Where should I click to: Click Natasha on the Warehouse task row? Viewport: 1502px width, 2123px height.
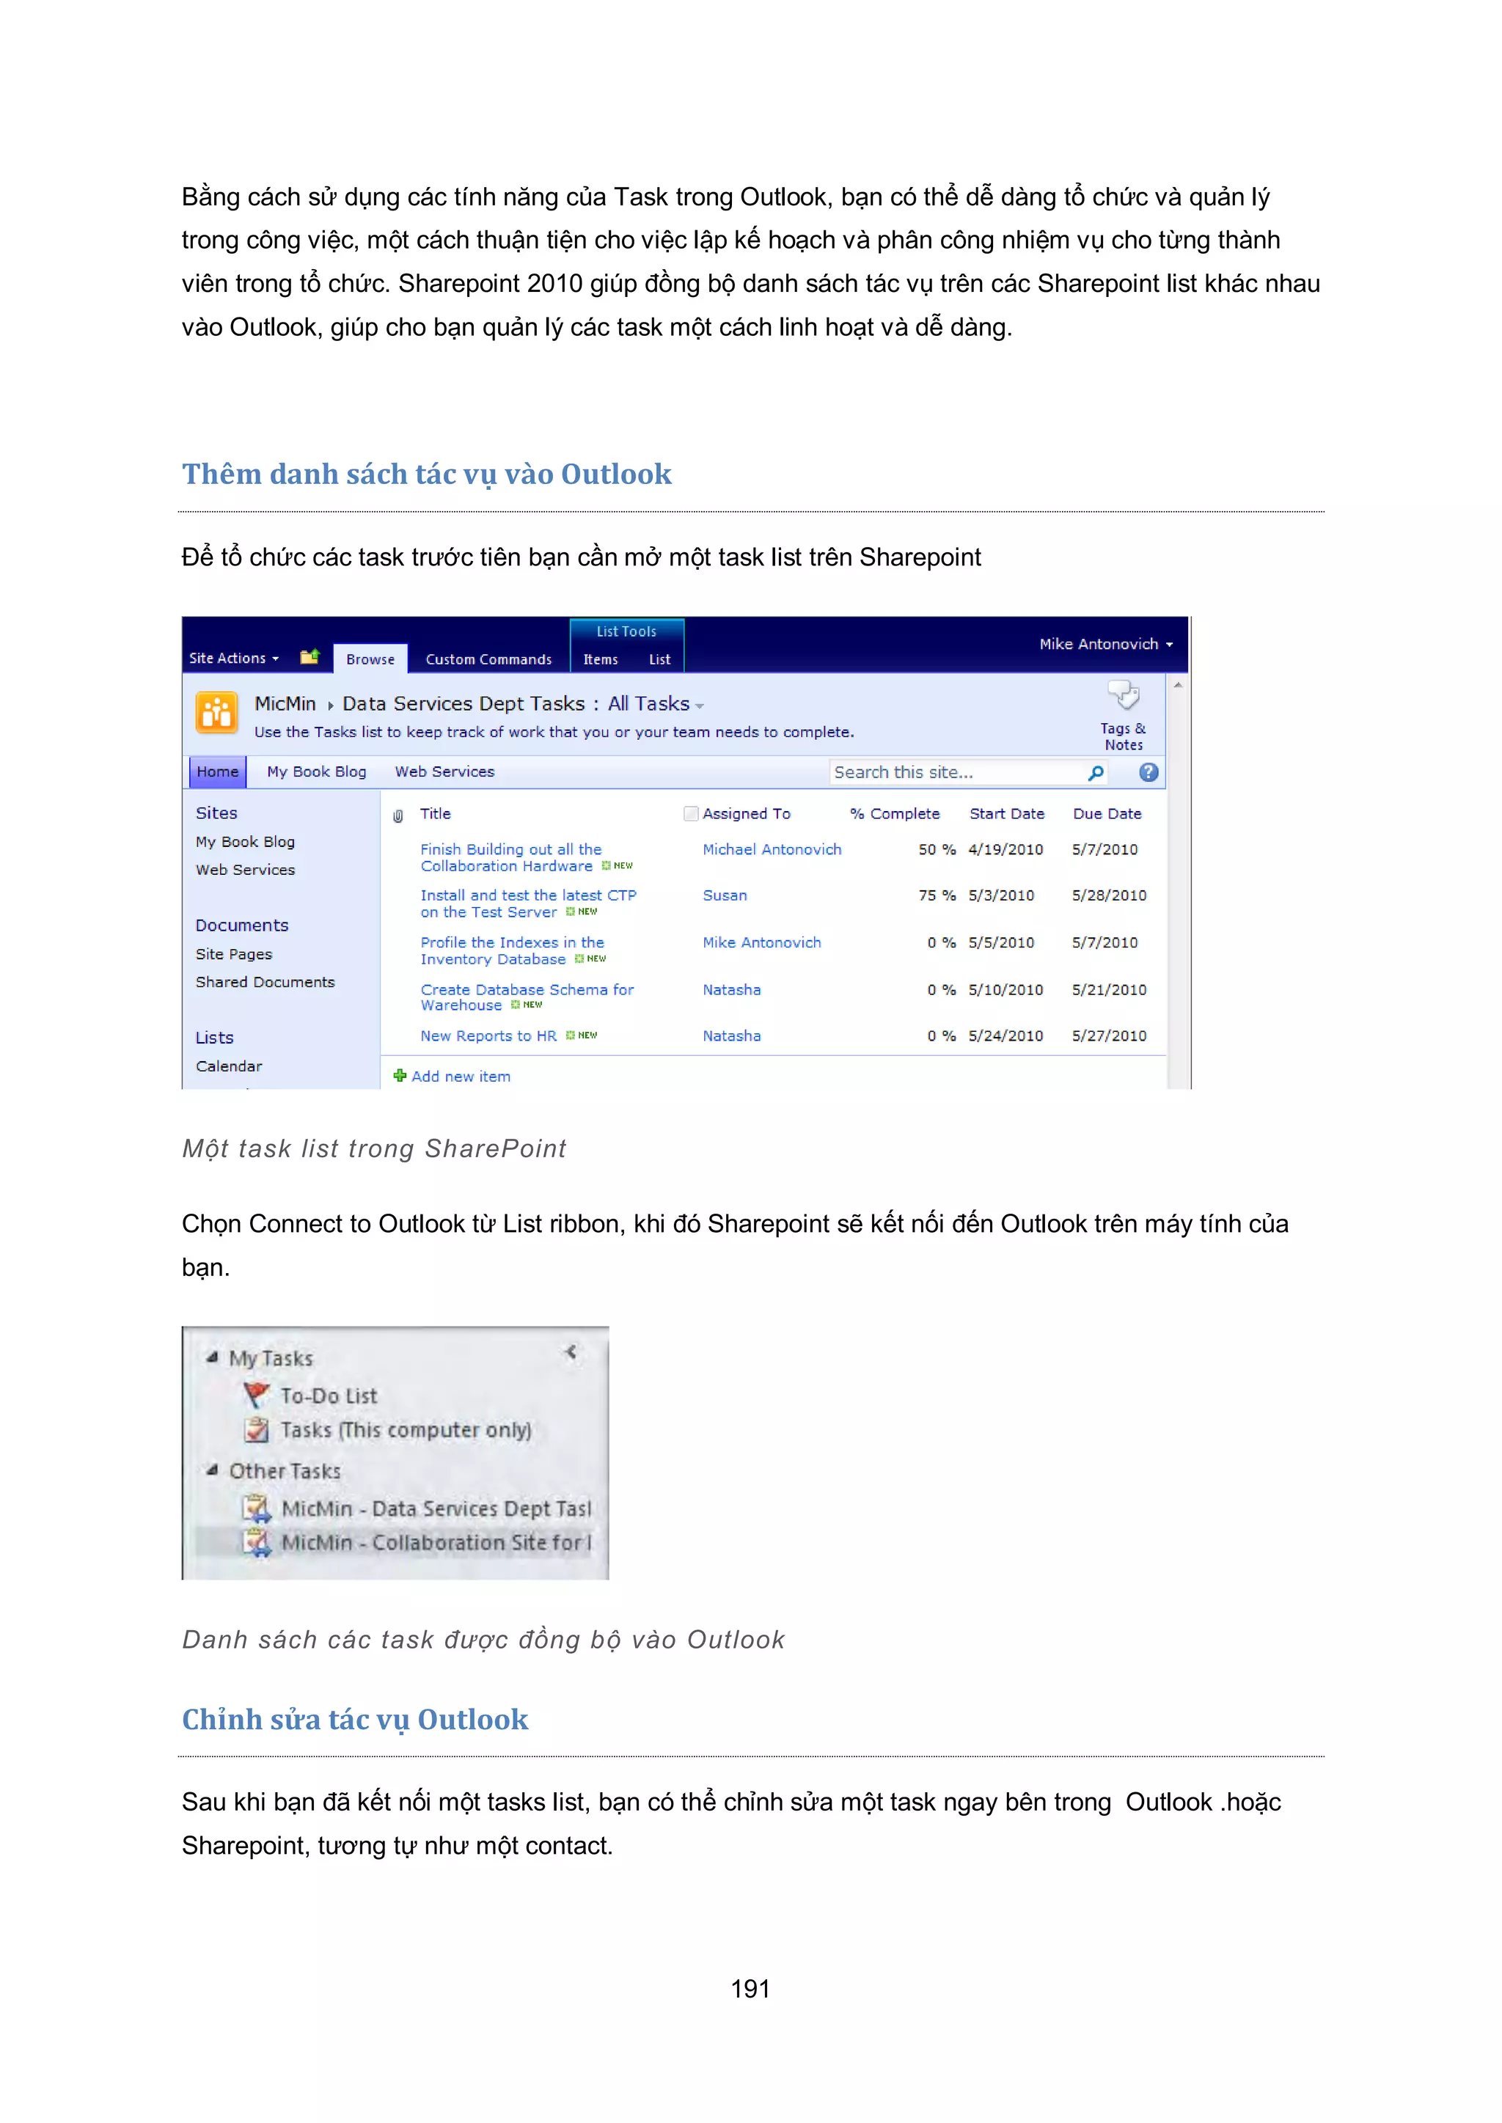click(732, 989)
